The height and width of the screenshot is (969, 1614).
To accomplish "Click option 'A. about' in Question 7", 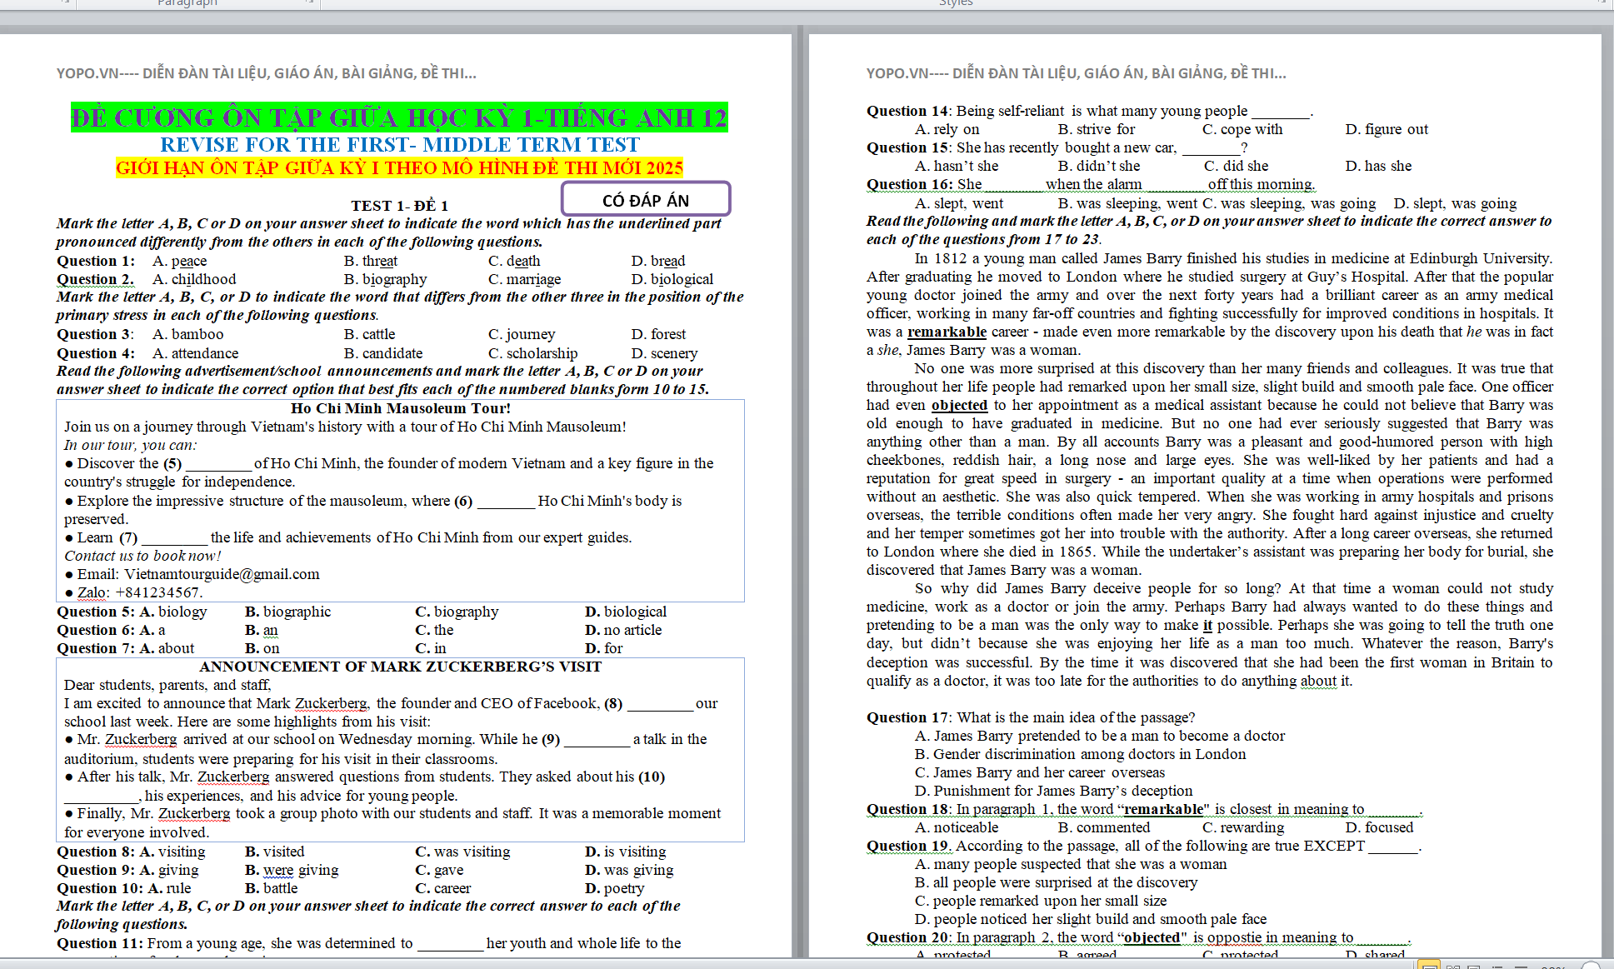I will 167,648.
